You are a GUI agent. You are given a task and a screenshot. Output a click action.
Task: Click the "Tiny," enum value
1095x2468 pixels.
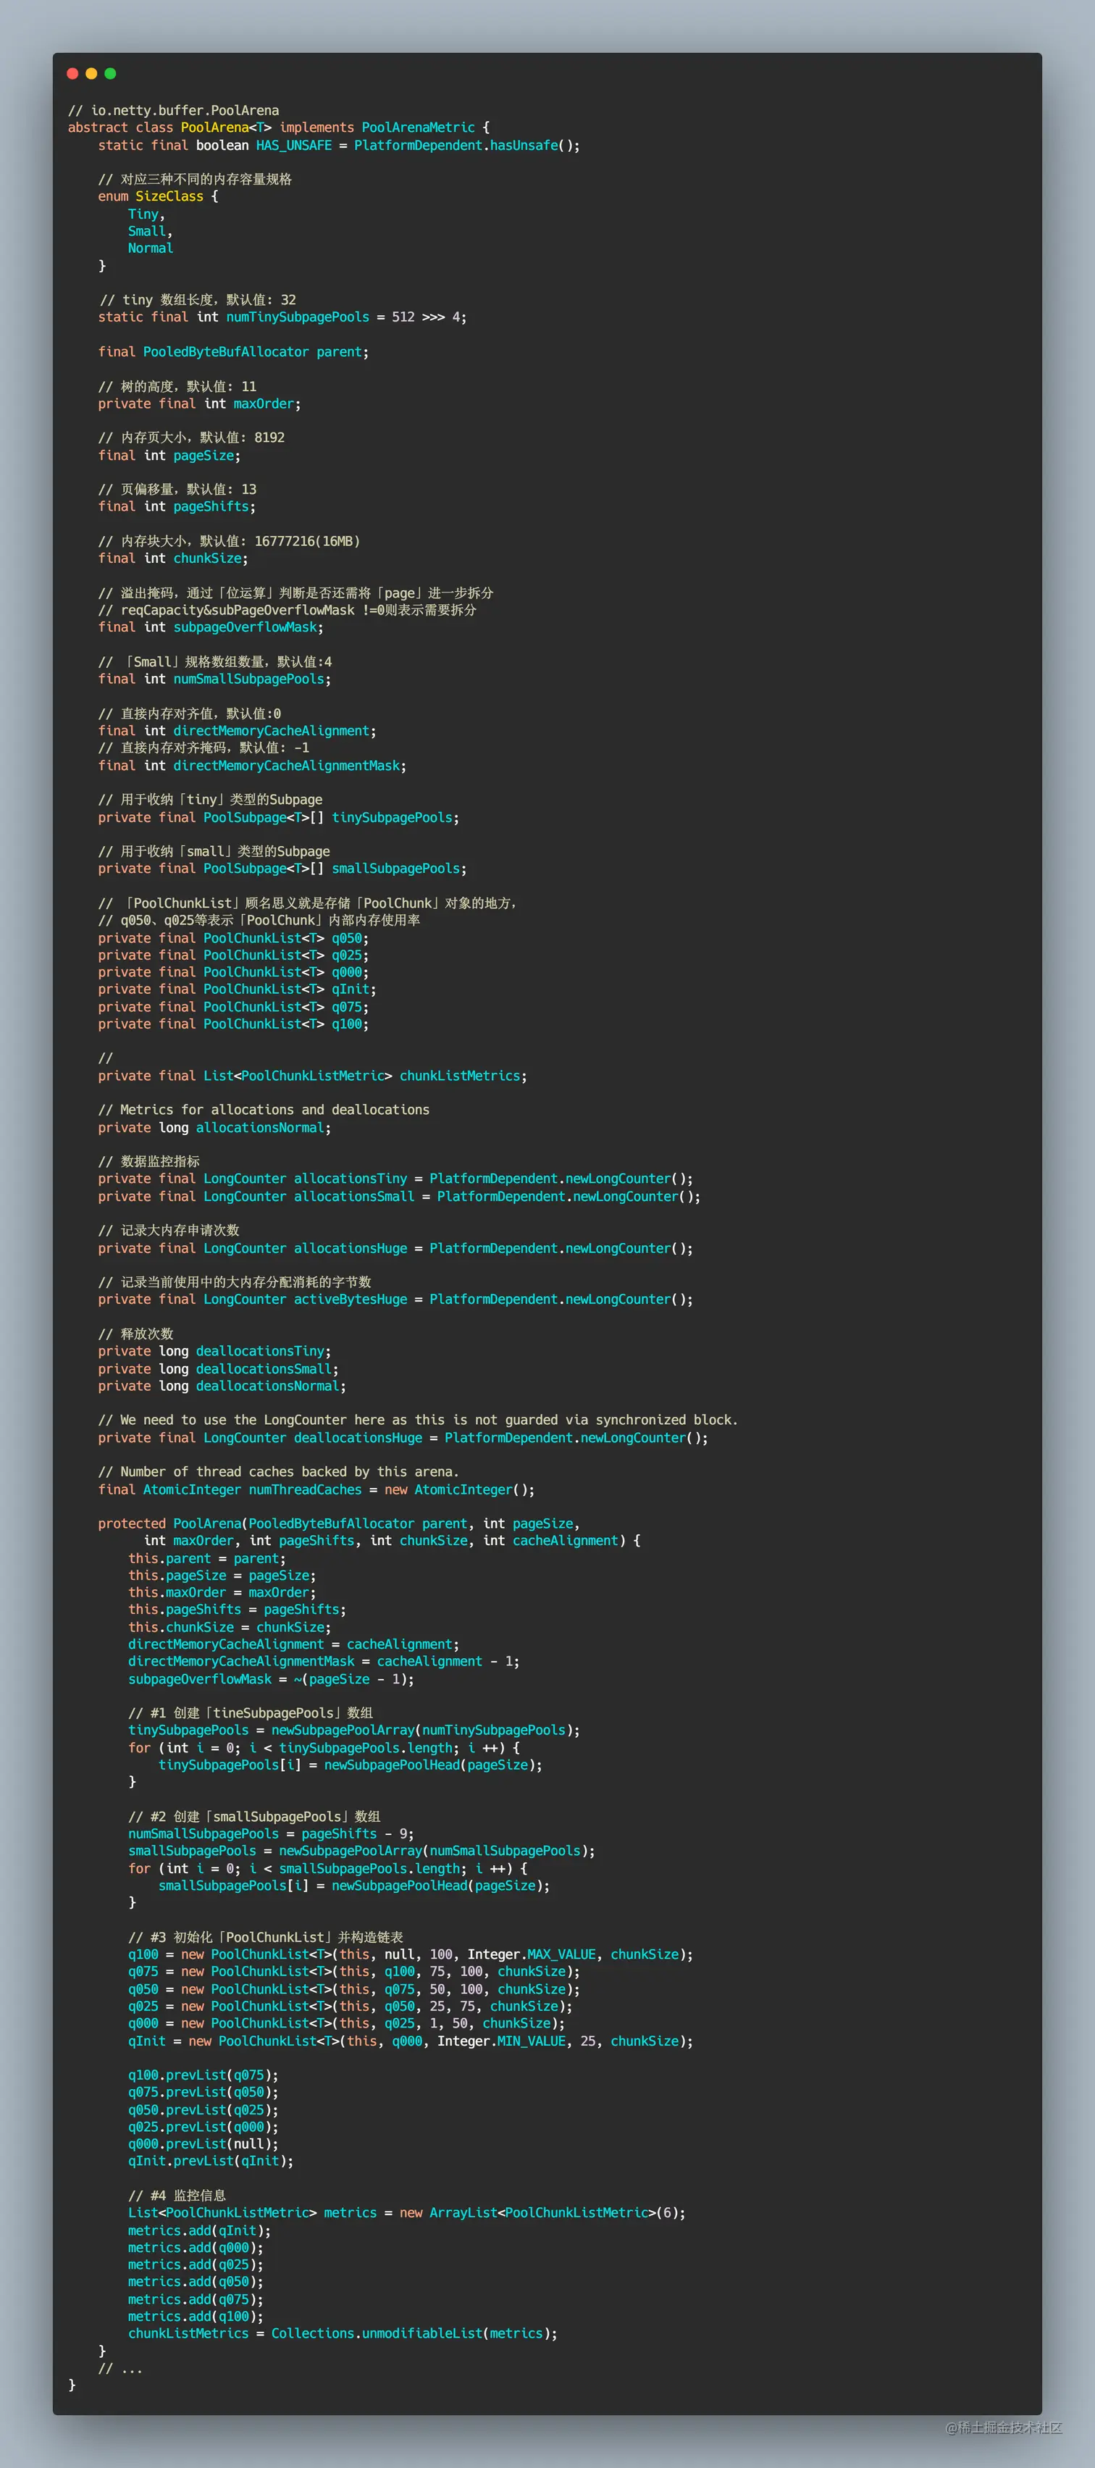click(146, 214)
